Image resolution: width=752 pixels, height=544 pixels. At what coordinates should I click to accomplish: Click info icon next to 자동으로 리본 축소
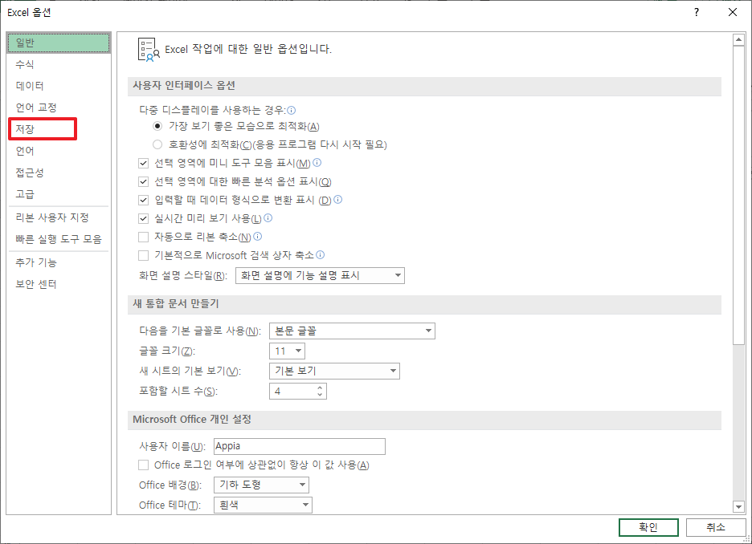(258, 236)
